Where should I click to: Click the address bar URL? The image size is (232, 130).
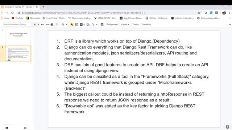(x=83, y=13)
